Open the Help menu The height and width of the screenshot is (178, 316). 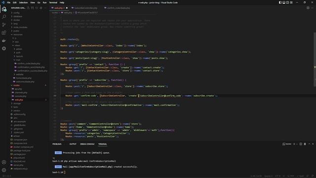click(x=62, y=2)
